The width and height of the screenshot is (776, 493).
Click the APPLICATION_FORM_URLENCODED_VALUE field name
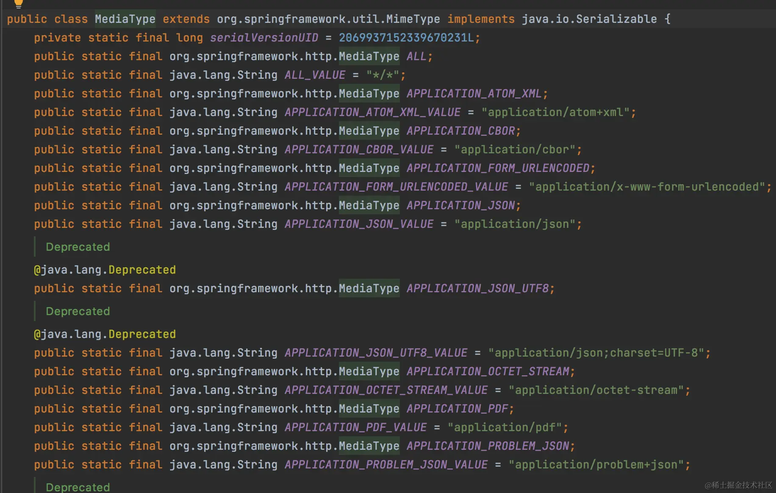click(x=396, y=187)
